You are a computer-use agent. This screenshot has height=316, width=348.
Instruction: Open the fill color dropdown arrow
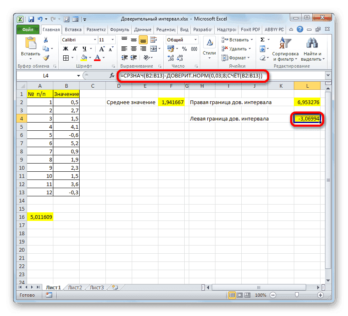point(90,58)
